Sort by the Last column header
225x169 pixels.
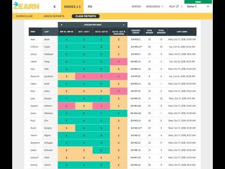tap(50, 32)
